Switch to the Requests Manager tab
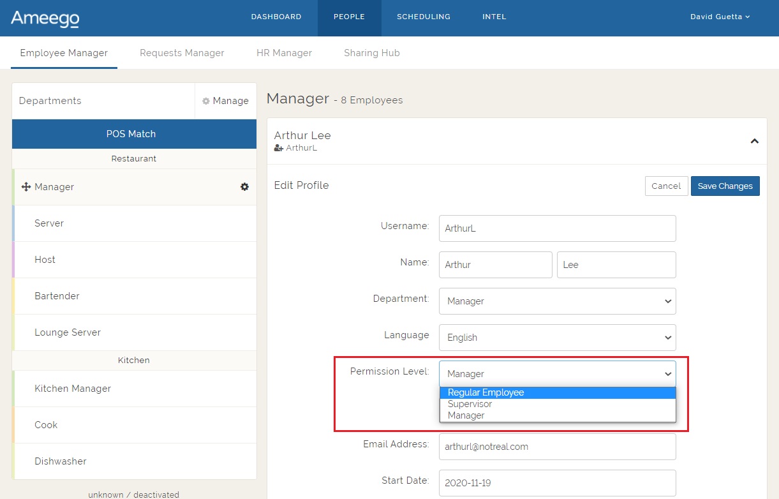This screenshot has width=779, height=499. (x=182, y=53)
